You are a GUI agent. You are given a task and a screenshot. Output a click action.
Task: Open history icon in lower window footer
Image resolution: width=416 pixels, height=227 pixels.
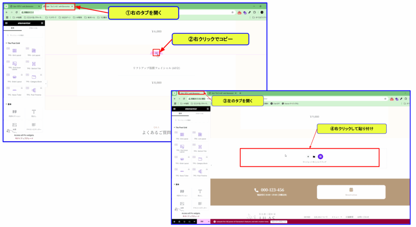(x=184, y=222)
